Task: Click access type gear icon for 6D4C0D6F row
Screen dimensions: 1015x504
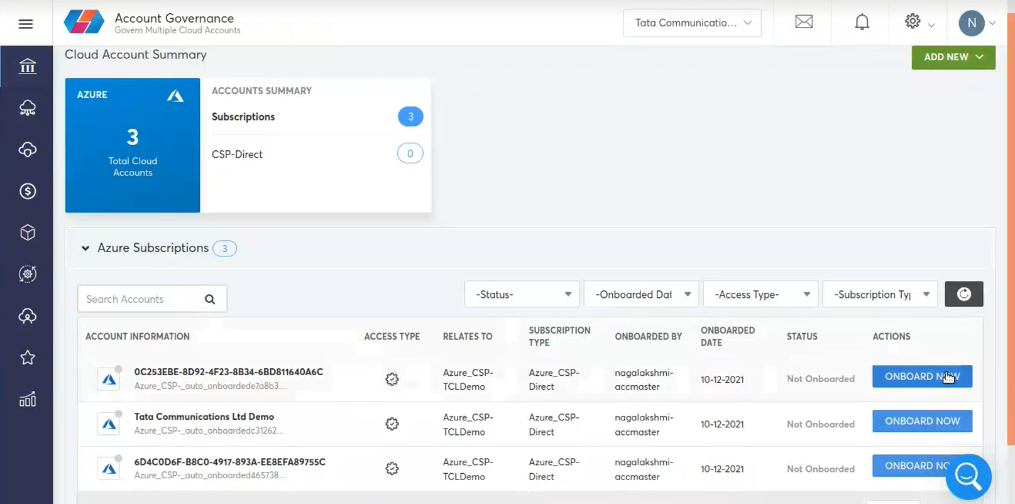Action: click(x=392, y=469)
